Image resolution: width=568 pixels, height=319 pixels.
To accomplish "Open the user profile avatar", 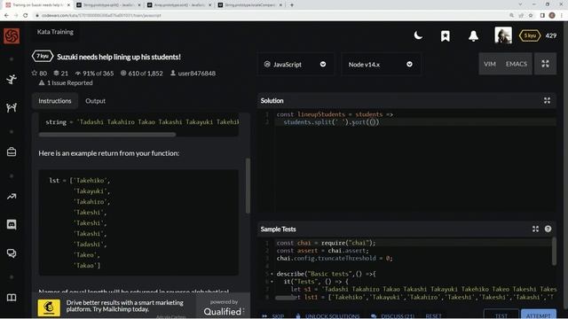I will coord(503,35).
